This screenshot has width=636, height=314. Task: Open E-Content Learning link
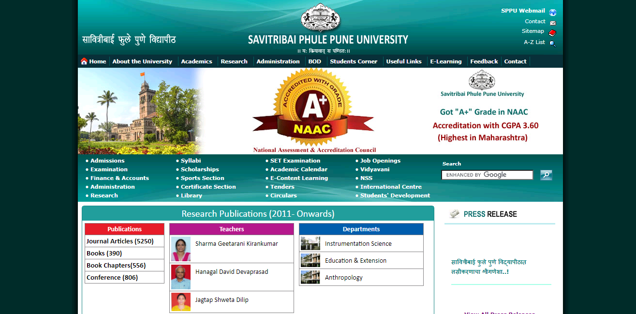click(x=299, y=178)
